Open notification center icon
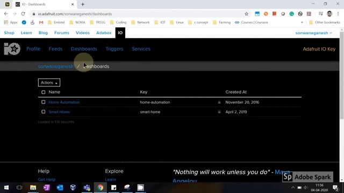This screenshot has width=344, height=193. point(335,188)
